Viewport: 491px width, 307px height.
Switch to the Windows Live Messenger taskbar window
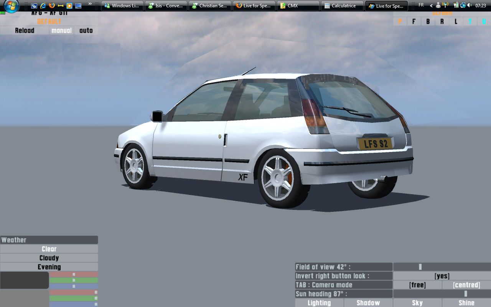pos(122,6)
